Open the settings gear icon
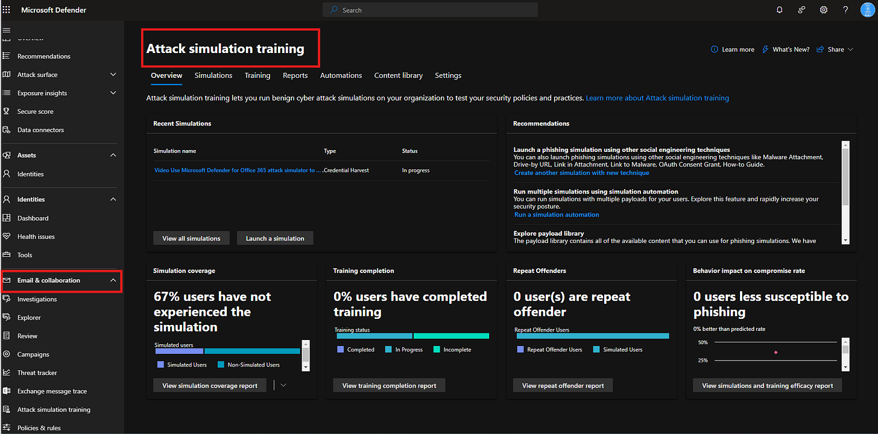This screenshot has height=434, width=878. tap(824, 10)
